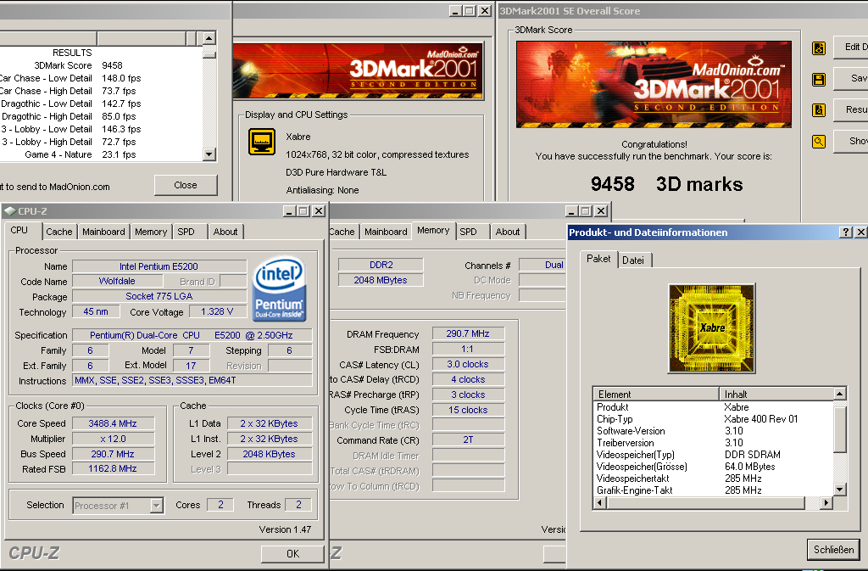Open the Processor #1 selection dropdown
The width and height of the screenshot is (868, 571).
click(157, 505)
